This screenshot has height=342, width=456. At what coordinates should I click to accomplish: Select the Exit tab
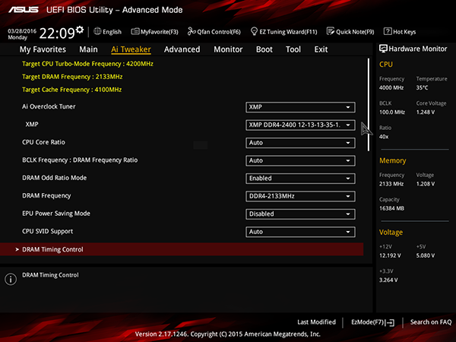click(321, 49)
